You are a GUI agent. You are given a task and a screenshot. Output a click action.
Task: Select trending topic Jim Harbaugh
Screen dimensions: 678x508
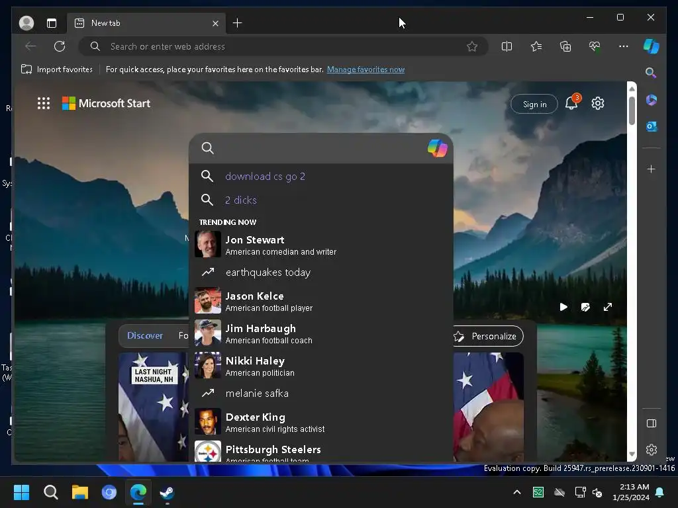[x=321, y=333]
